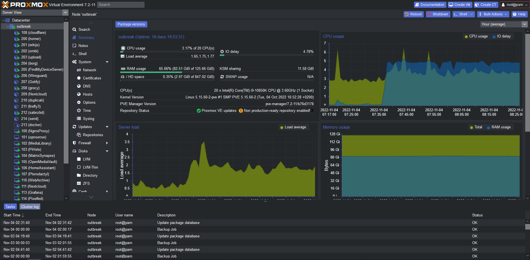Toggle Load average series in Server load legend
Viewport: 530px width, 260px height.
click(x=293, y=127)
